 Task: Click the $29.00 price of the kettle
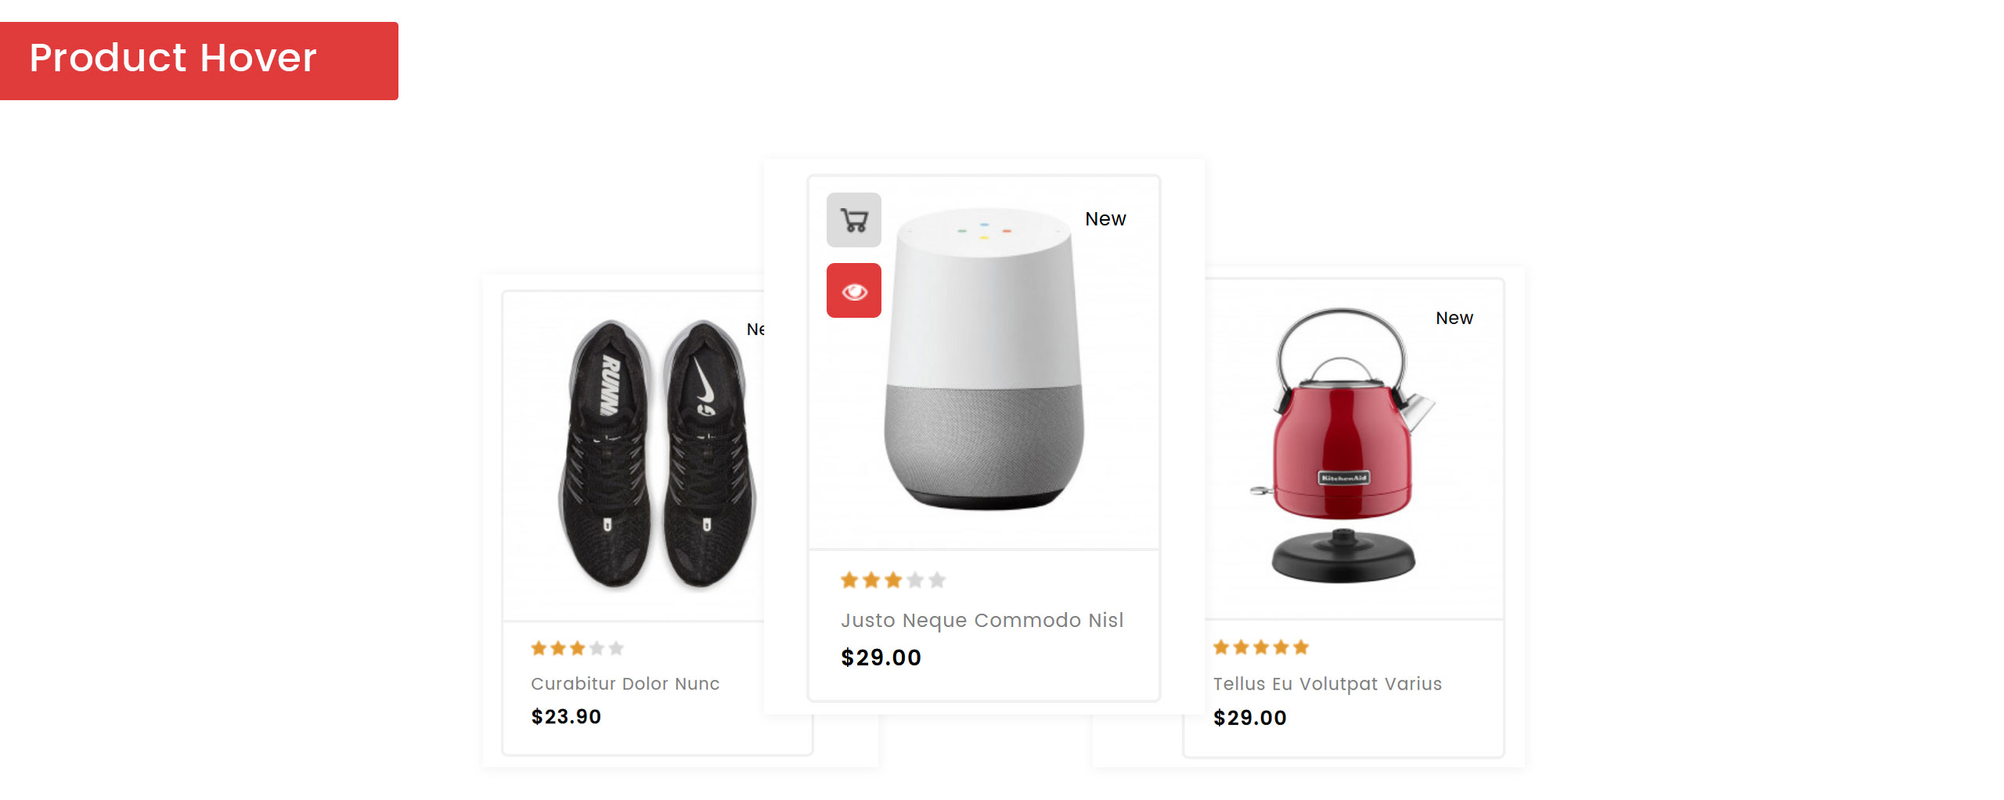(x=1249, y=718)
